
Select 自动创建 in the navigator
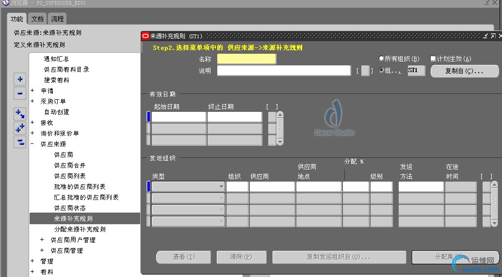(56, 112)
